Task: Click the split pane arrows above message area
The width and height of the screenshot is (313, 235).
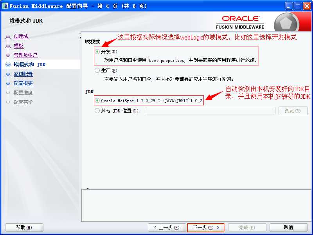Action: coord(86,189)
